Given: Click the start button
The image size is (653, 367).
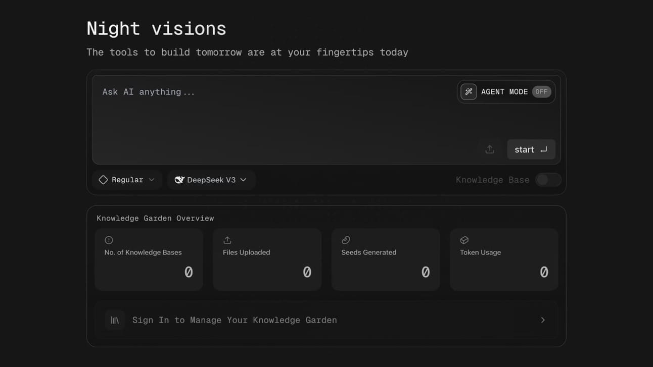Looking at the screenshot, I should [x=531, y=149].
